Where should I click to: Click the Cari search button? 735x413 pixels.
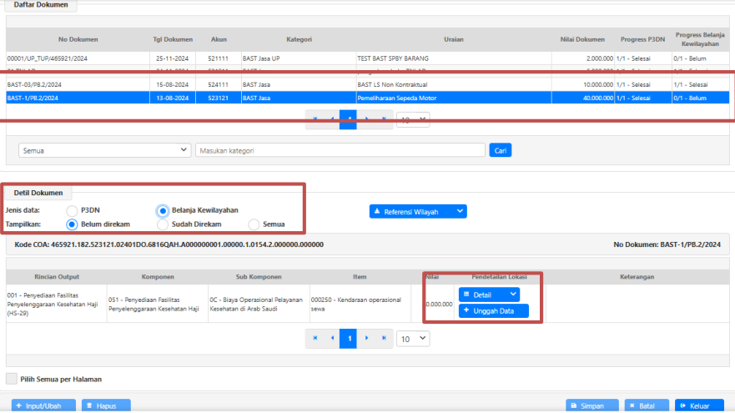(501, 150)
